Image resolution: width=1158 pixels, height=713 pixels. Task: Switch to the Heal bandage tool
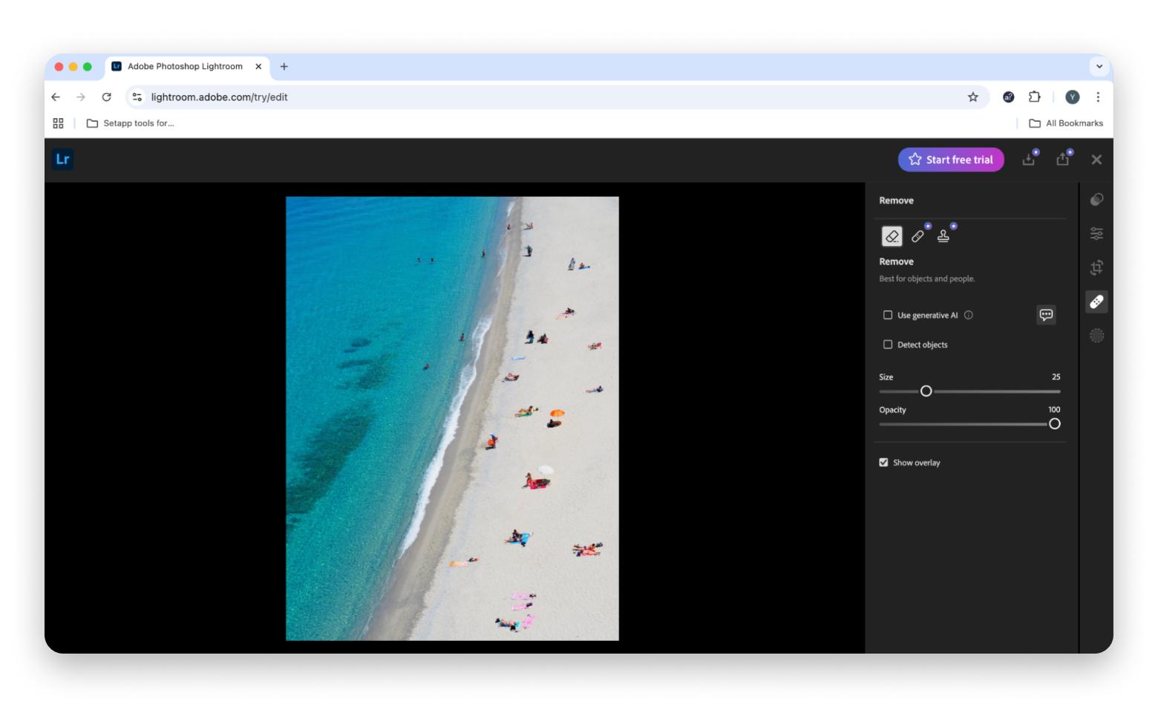[x=917, y=236]
